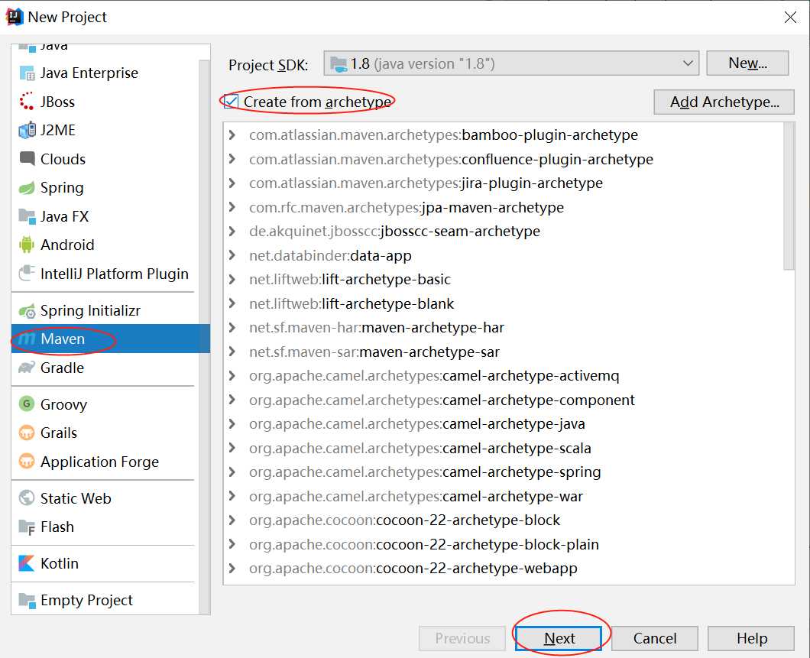Expand net.databinder data-app node
Viewport: 810px width, 658px height.
[x=232, y=256]
